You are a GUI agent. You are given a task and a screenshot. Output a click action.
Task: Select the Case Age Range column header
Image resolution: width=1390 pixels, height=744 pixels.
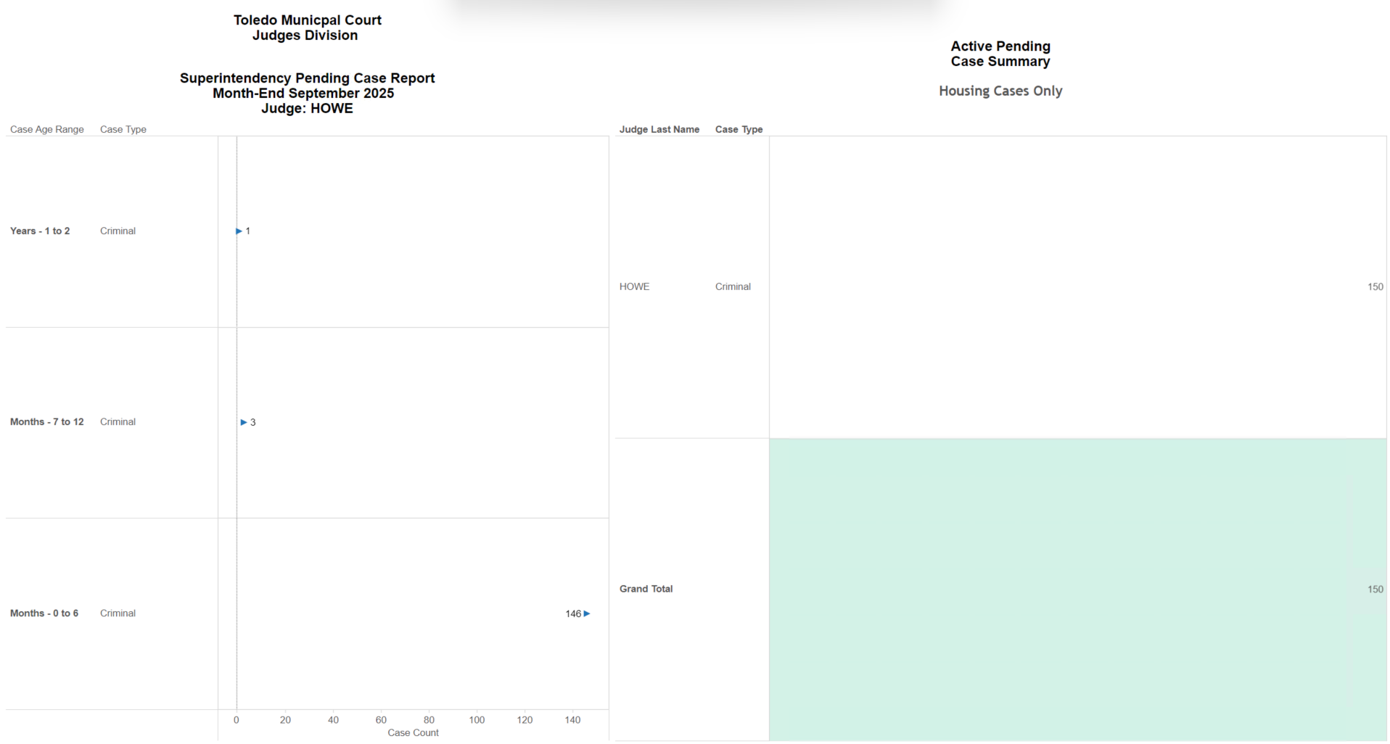click(x=47, y=129)
